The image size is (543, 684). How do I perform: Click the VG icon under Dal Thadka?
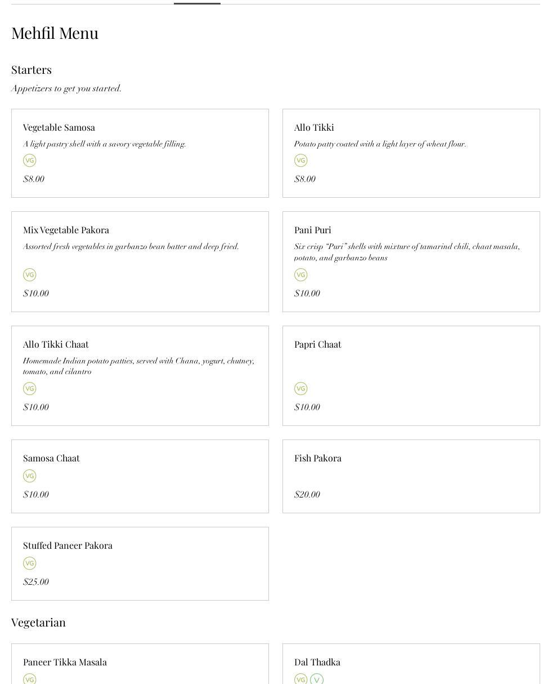click(x=301, y=679)
